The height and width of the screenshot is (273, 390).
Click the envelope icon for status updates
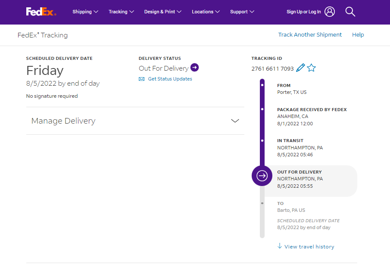(x=141, y=79)
